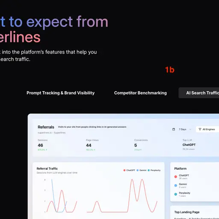Click the Top Landing Page heading

click(187, 212)
